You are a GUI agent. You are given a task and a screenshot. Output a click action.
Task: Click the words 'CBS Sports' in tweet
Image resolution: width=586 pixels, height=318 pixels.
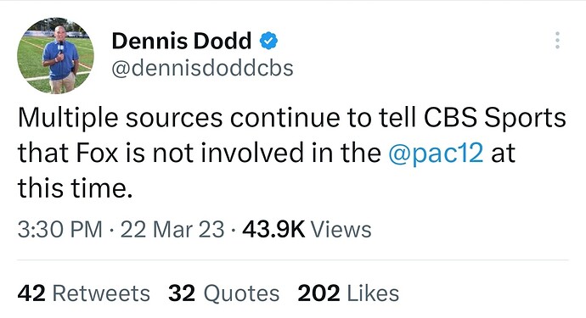pos(495,118)
